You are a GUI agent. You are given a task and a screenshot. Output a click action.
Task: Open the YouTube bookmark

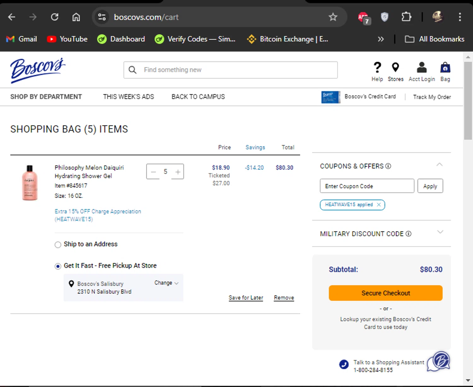67,39
